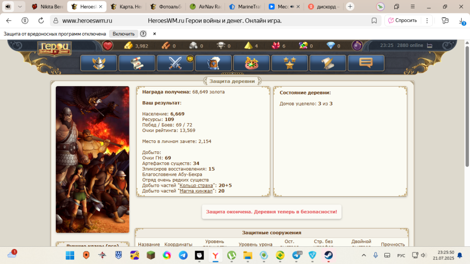Open the map scroll menu
The height and width of the screenshot is (264, 470).
137,63
